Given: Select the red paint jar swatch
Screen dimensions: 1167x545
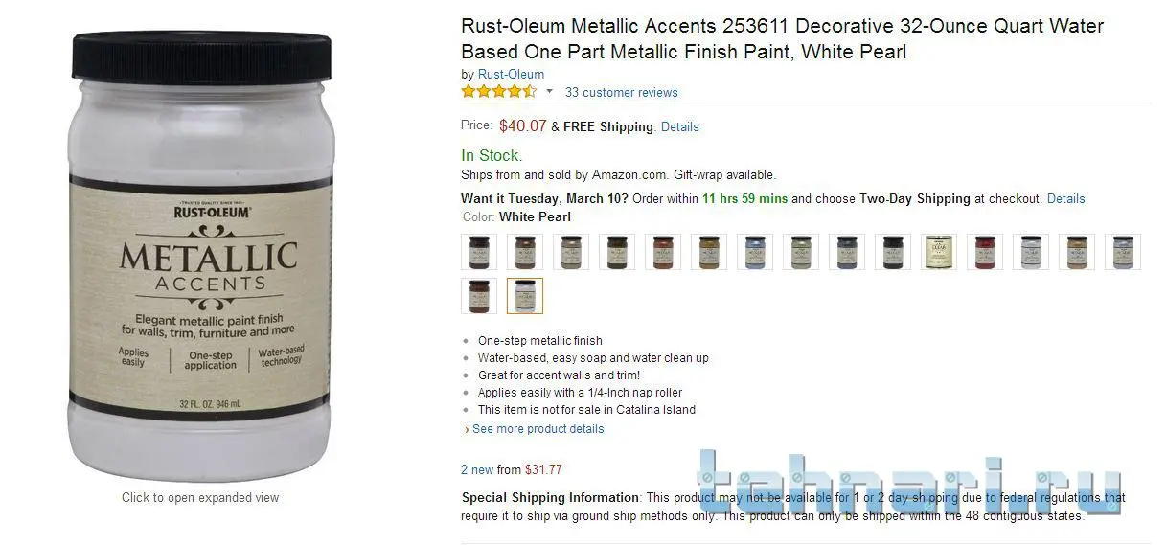Looking at the screenshot, I should tap(985, 252).
